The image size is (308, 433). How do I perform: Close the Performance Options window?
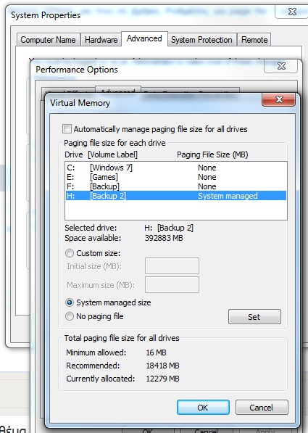281,66
